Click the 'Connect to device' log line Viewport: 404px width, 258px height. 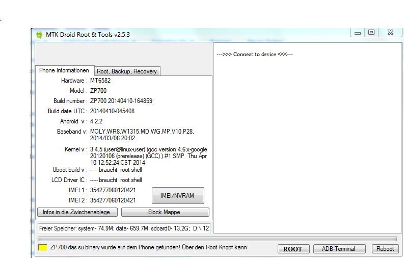pyautogui.click(x=255, y=55)
